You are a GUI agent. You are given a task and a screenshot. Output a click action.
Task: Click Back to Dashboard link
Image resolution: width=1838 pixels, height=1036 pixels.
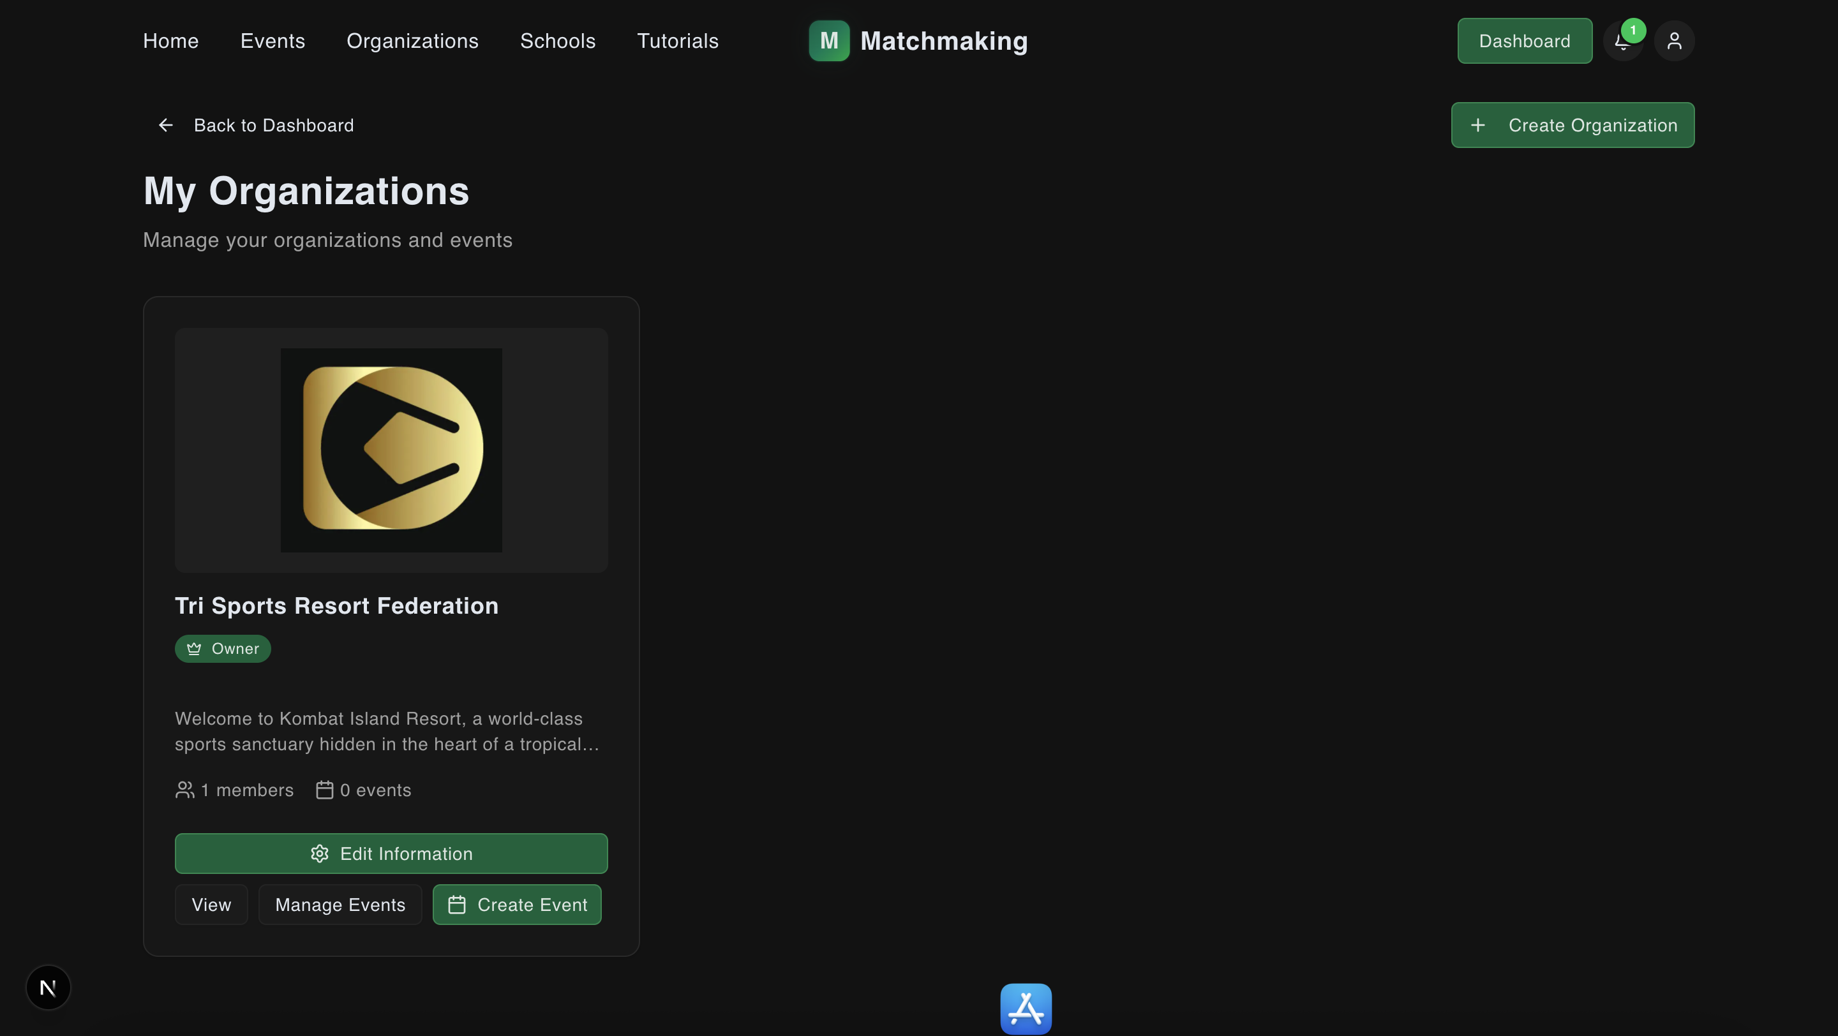(x=256, y=126)
